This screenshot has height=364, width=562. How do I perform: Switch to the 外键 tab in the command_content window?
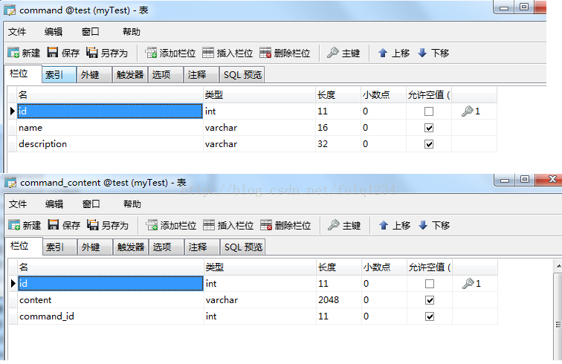[95, 247]
